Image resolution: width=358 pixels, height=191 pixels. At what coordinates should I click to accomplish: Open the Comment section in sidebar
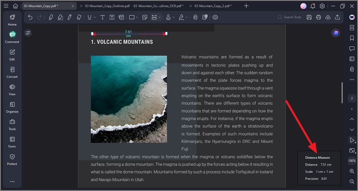(12, 38)
